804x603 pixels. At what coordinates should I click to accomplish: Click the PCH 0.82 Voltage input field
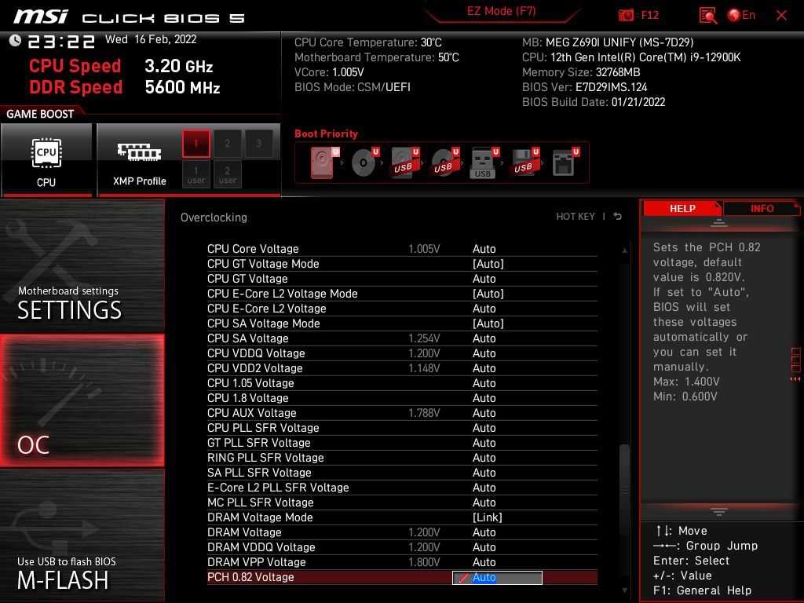pyautogui.click(x=497, y=577)
